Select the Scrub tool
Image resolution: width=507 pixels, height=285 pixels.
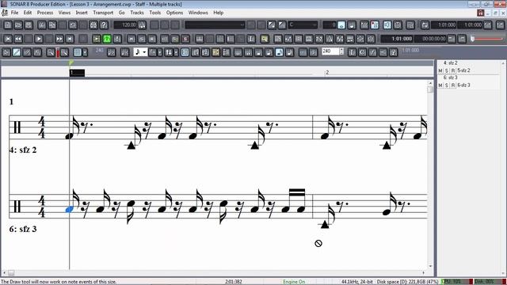37,52
